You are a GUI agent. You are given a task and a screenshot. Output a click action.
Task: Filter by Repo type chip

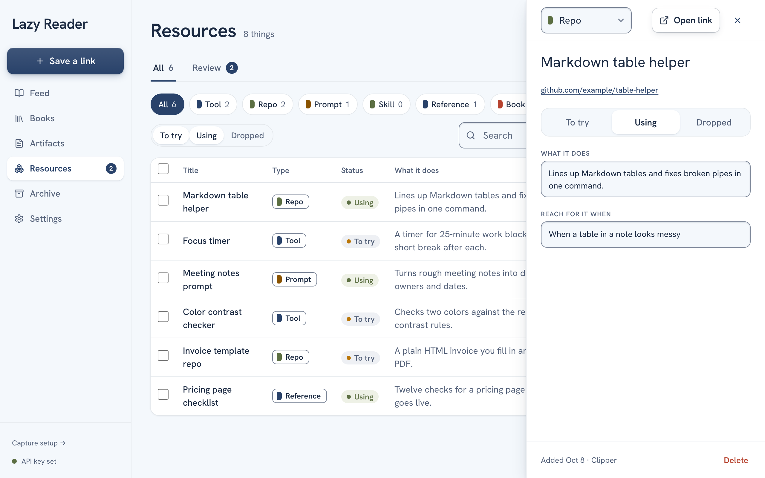267,104
